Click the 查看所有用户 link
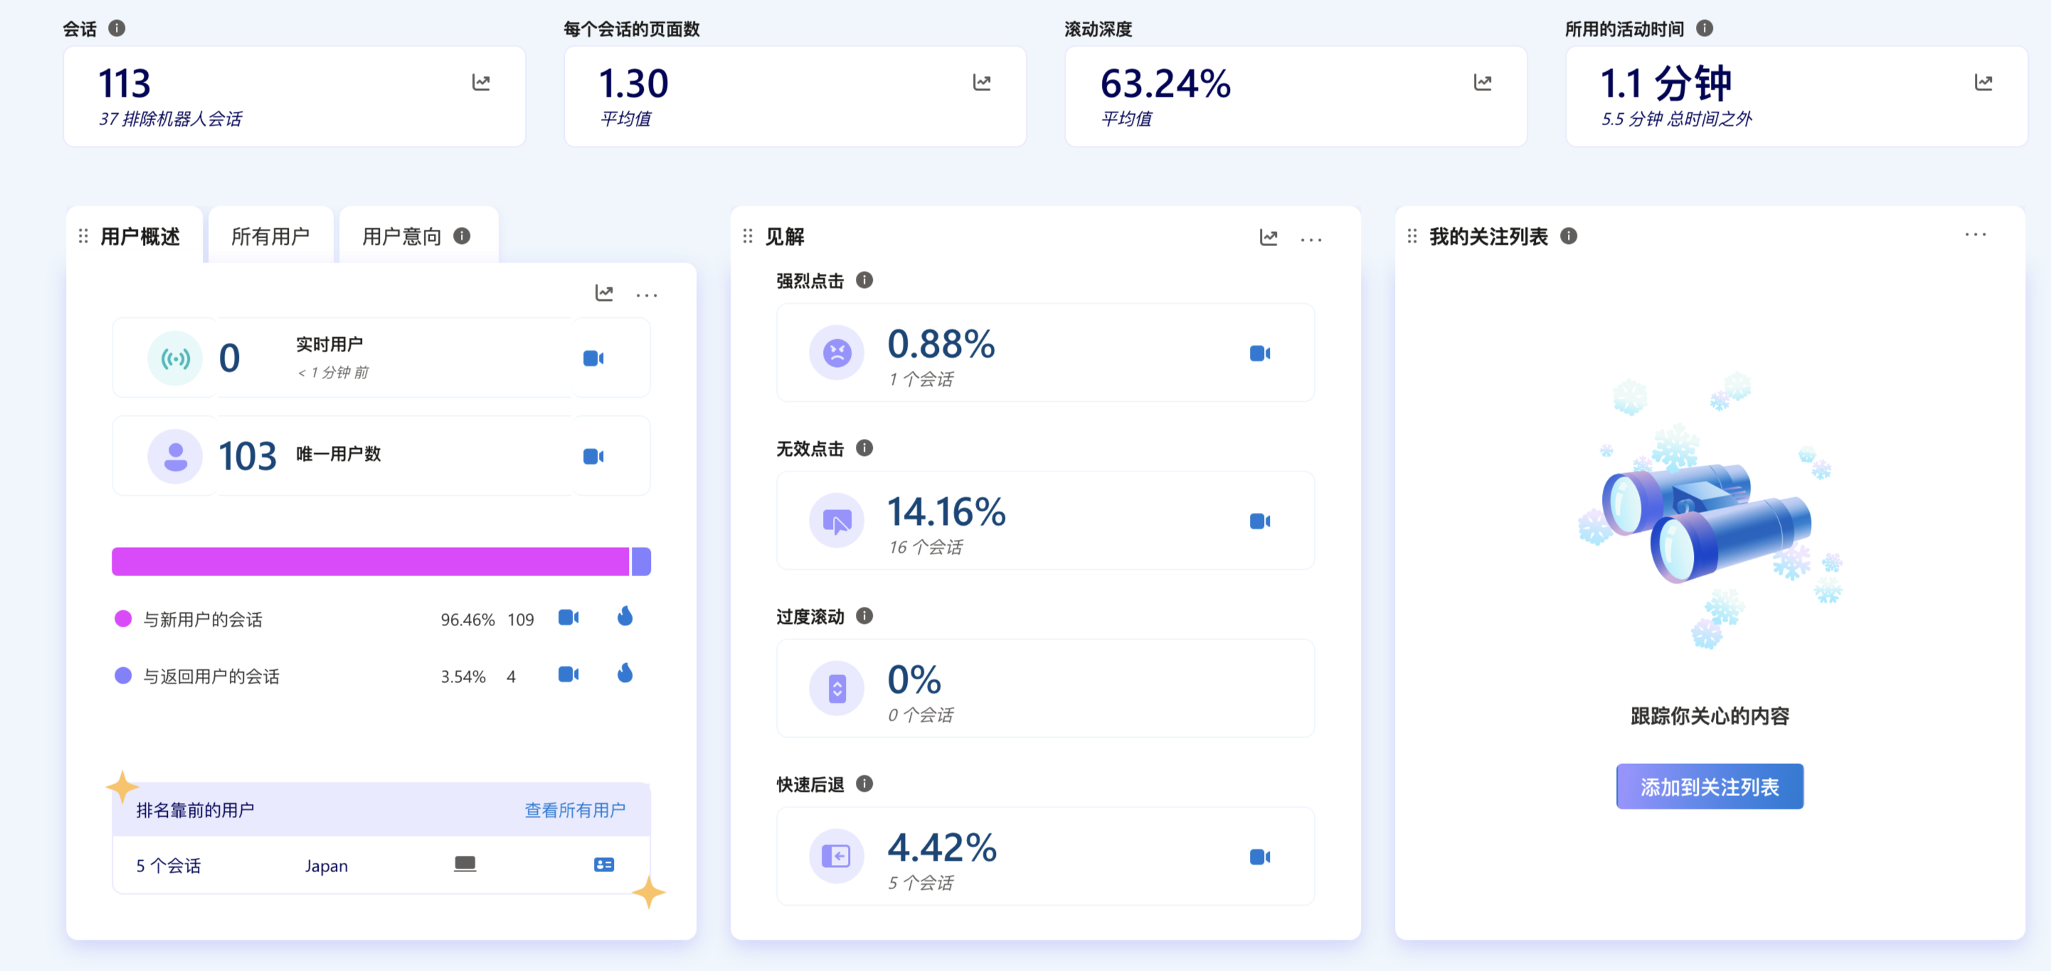This screenshot has height=971, width=2051. [576, 810]
